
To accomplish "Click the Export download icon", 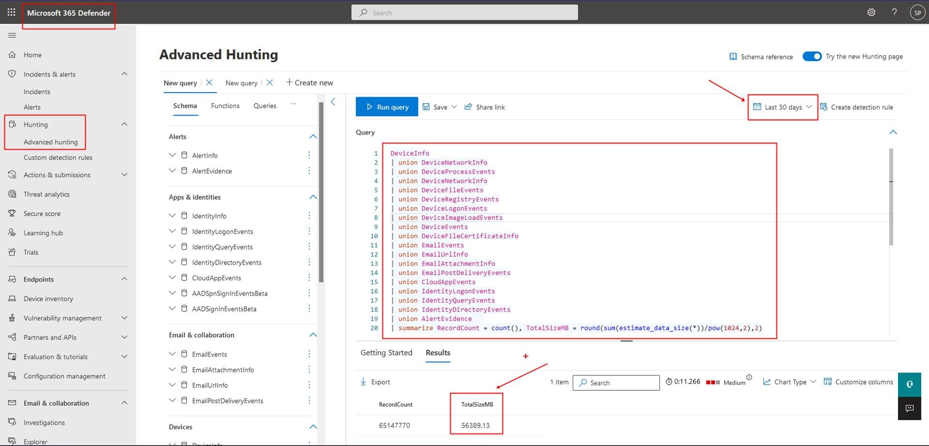I will [363, 382].
